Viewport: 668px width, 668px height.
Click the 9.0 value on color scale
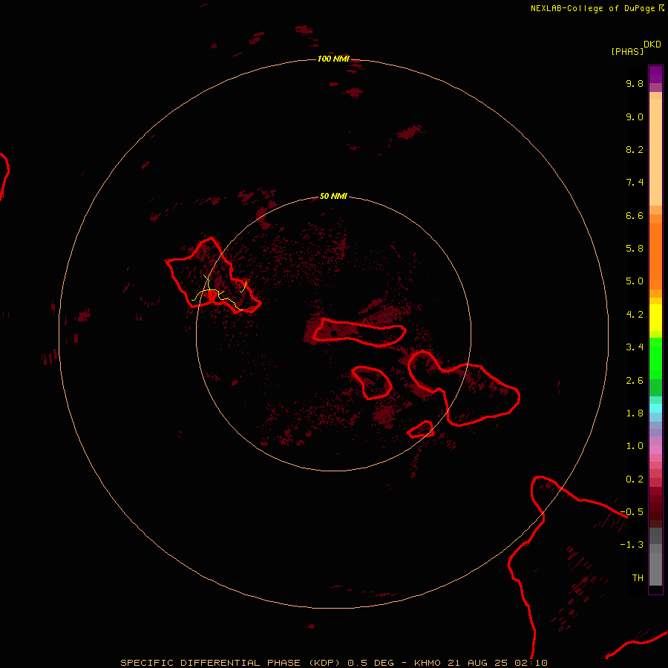635,117
